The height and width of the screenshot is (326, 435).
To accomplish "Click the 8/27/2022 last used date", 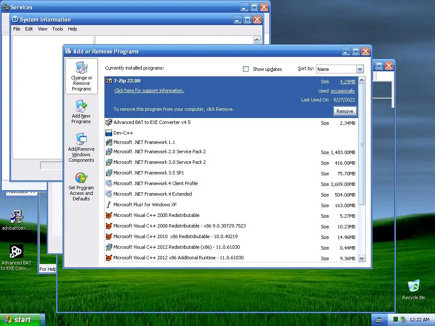I will pyautogui.click(x=344, y=100).
